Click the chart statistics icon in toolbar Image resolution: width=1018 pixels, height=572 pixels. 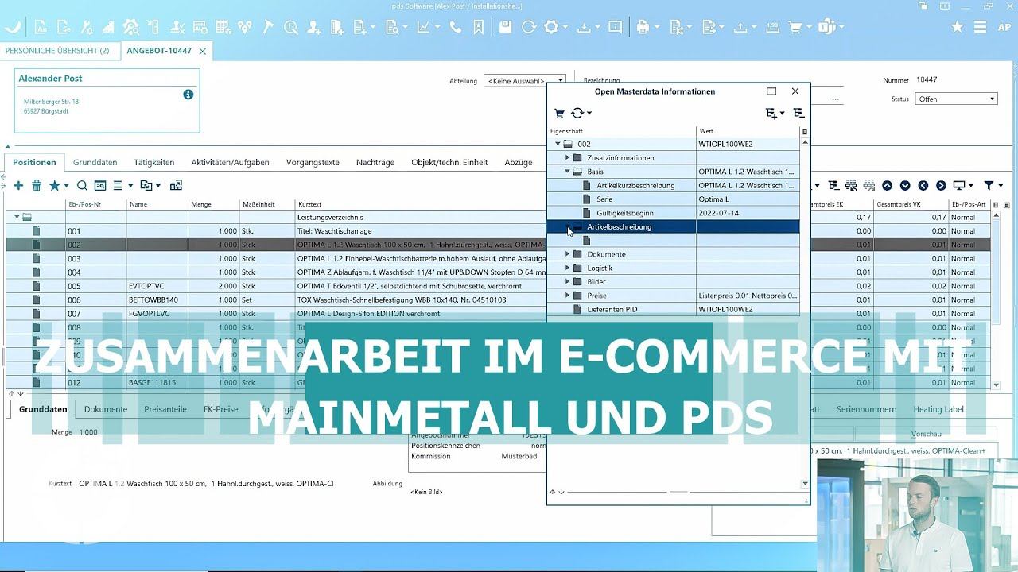[423, 27]
